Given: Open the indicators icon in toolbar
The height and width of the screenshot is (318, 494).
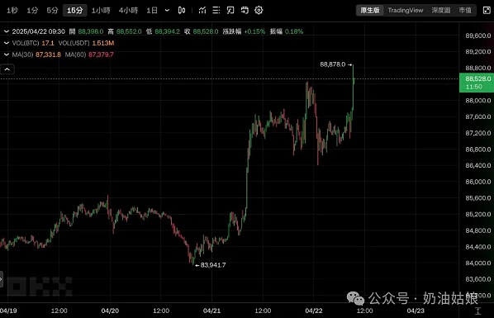Looking at the screenshot, I should (202, 11).
